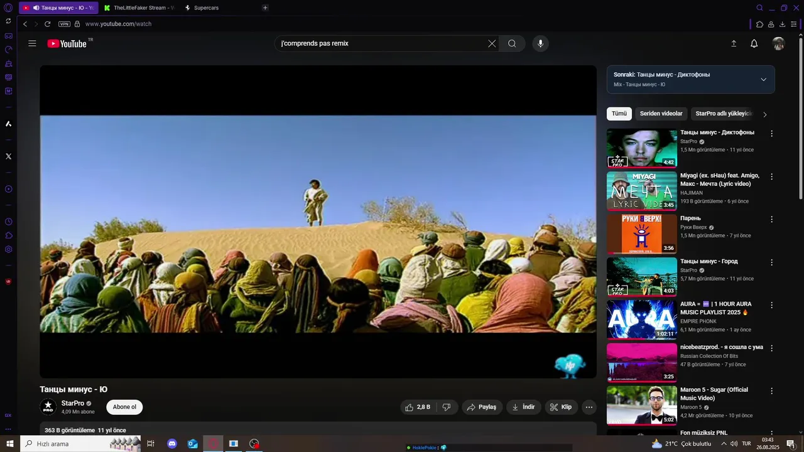Viewport: 804px width, 452px height.
Task: Show hidden system tray icons chevron
Action: [724, 444]
